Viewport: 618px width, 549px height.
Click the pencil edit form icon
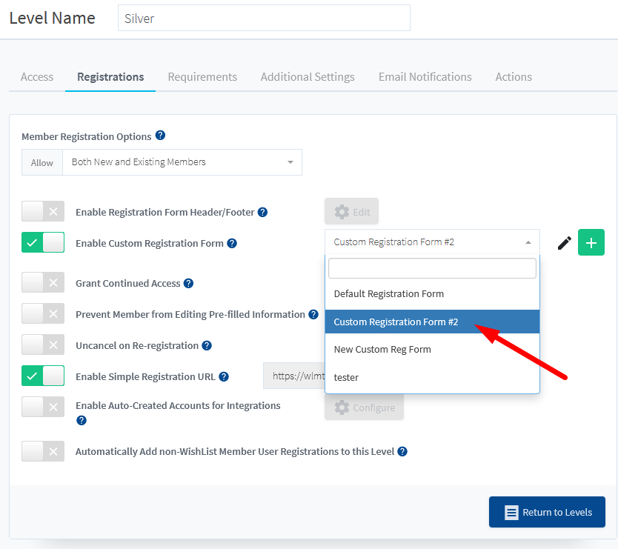[x=565, y=243]
